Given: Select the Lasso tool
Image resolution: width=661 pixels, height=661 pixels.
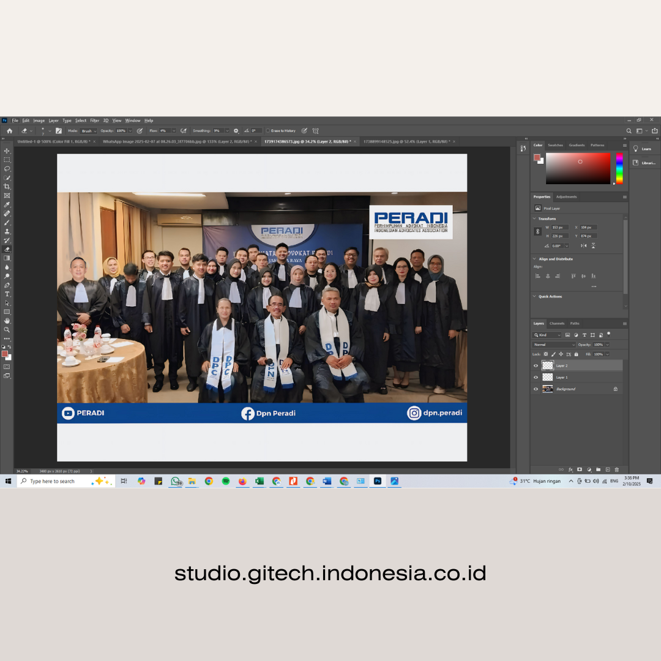Looking at the screenshot, I should pyautogui.click(x=7, y=168).
